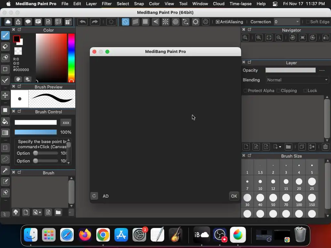Click OK button in dialog

(x=234, y=196)
